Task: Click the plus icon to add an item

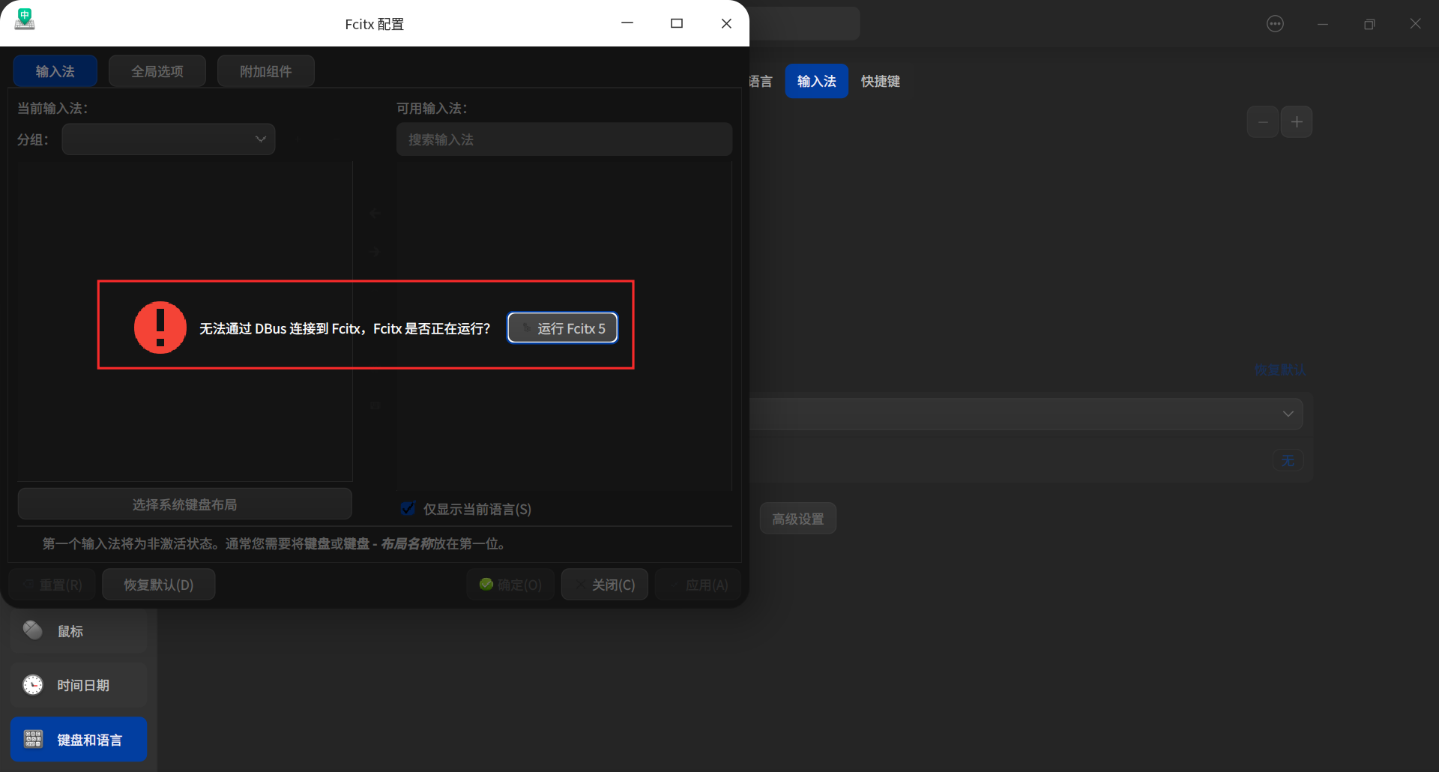Action: 1297,121
